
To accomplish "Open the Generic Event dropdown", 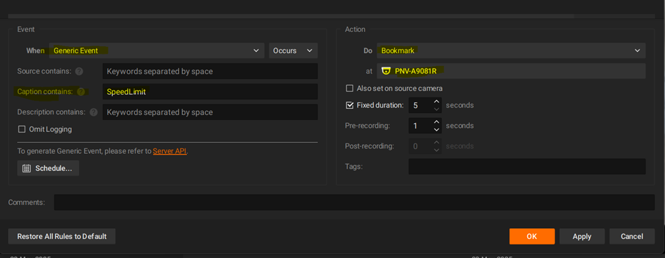I will [156, 51].
